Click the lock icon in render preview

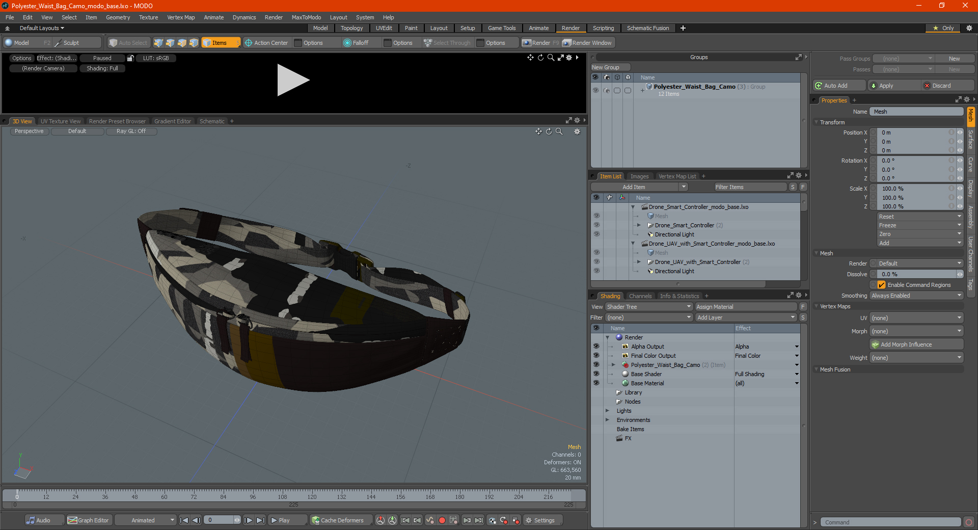click(130, 58)
